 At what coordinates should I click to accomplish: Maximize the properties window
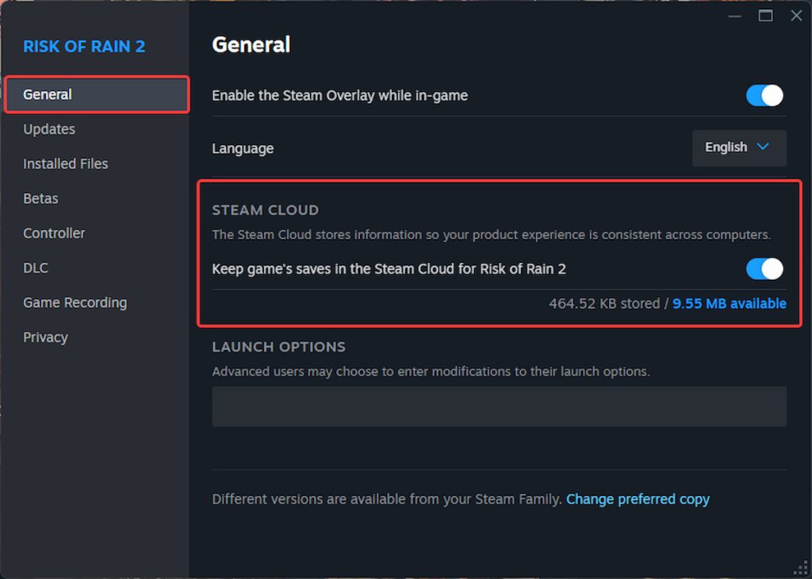[x=765, y=16]
